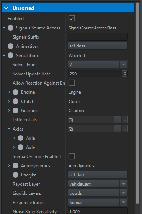This screenshot has height=214, width=142.
Task: Collapse the Simulation tree arrow
Action: (4, 56)
